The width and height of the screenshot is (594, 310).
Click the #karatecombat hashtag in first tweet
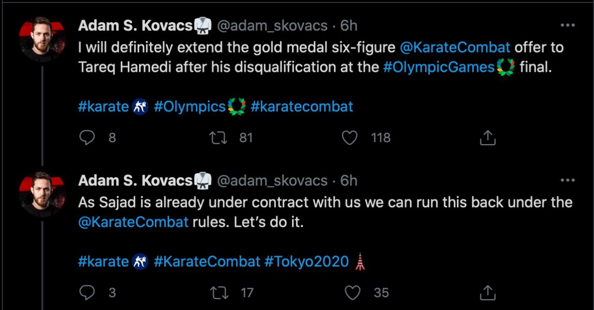tap(302, 106)
